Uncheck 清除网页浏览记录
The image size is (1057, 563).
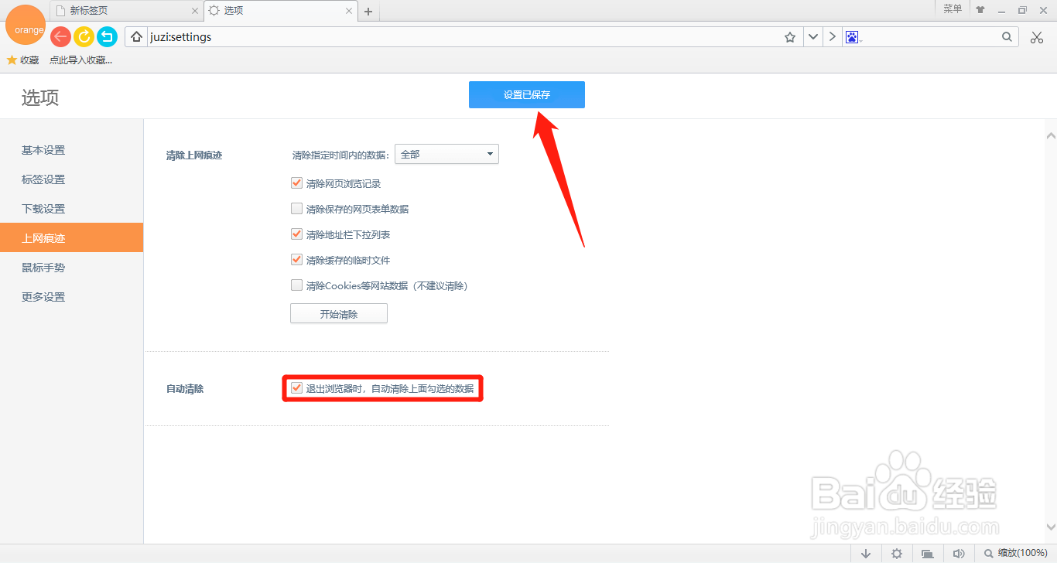[x=296, y=183]
